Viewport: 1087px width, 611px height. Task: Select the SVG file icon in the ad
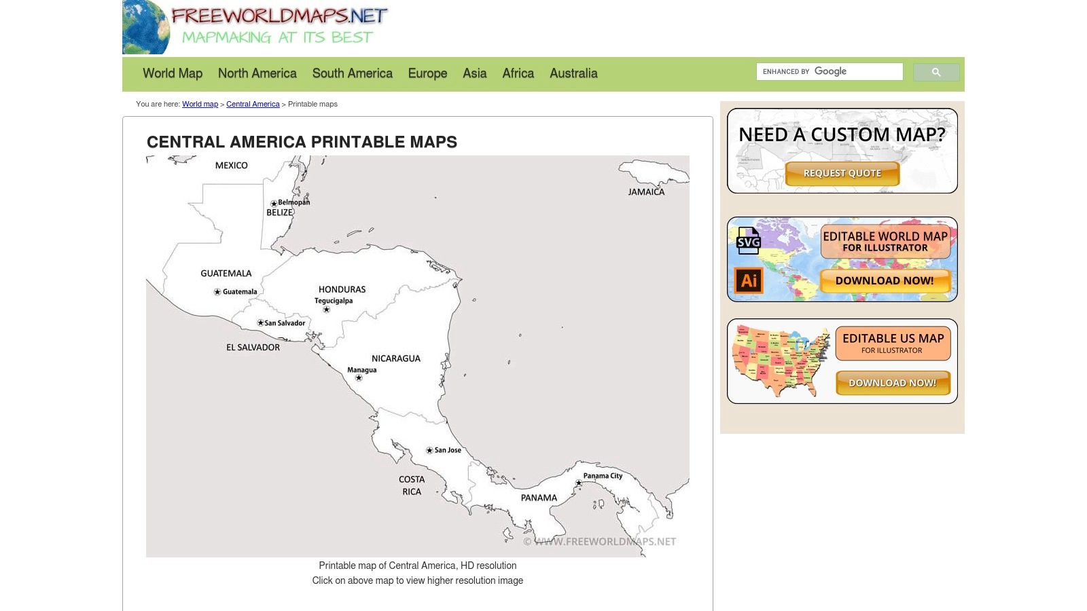tap(749, 242)
